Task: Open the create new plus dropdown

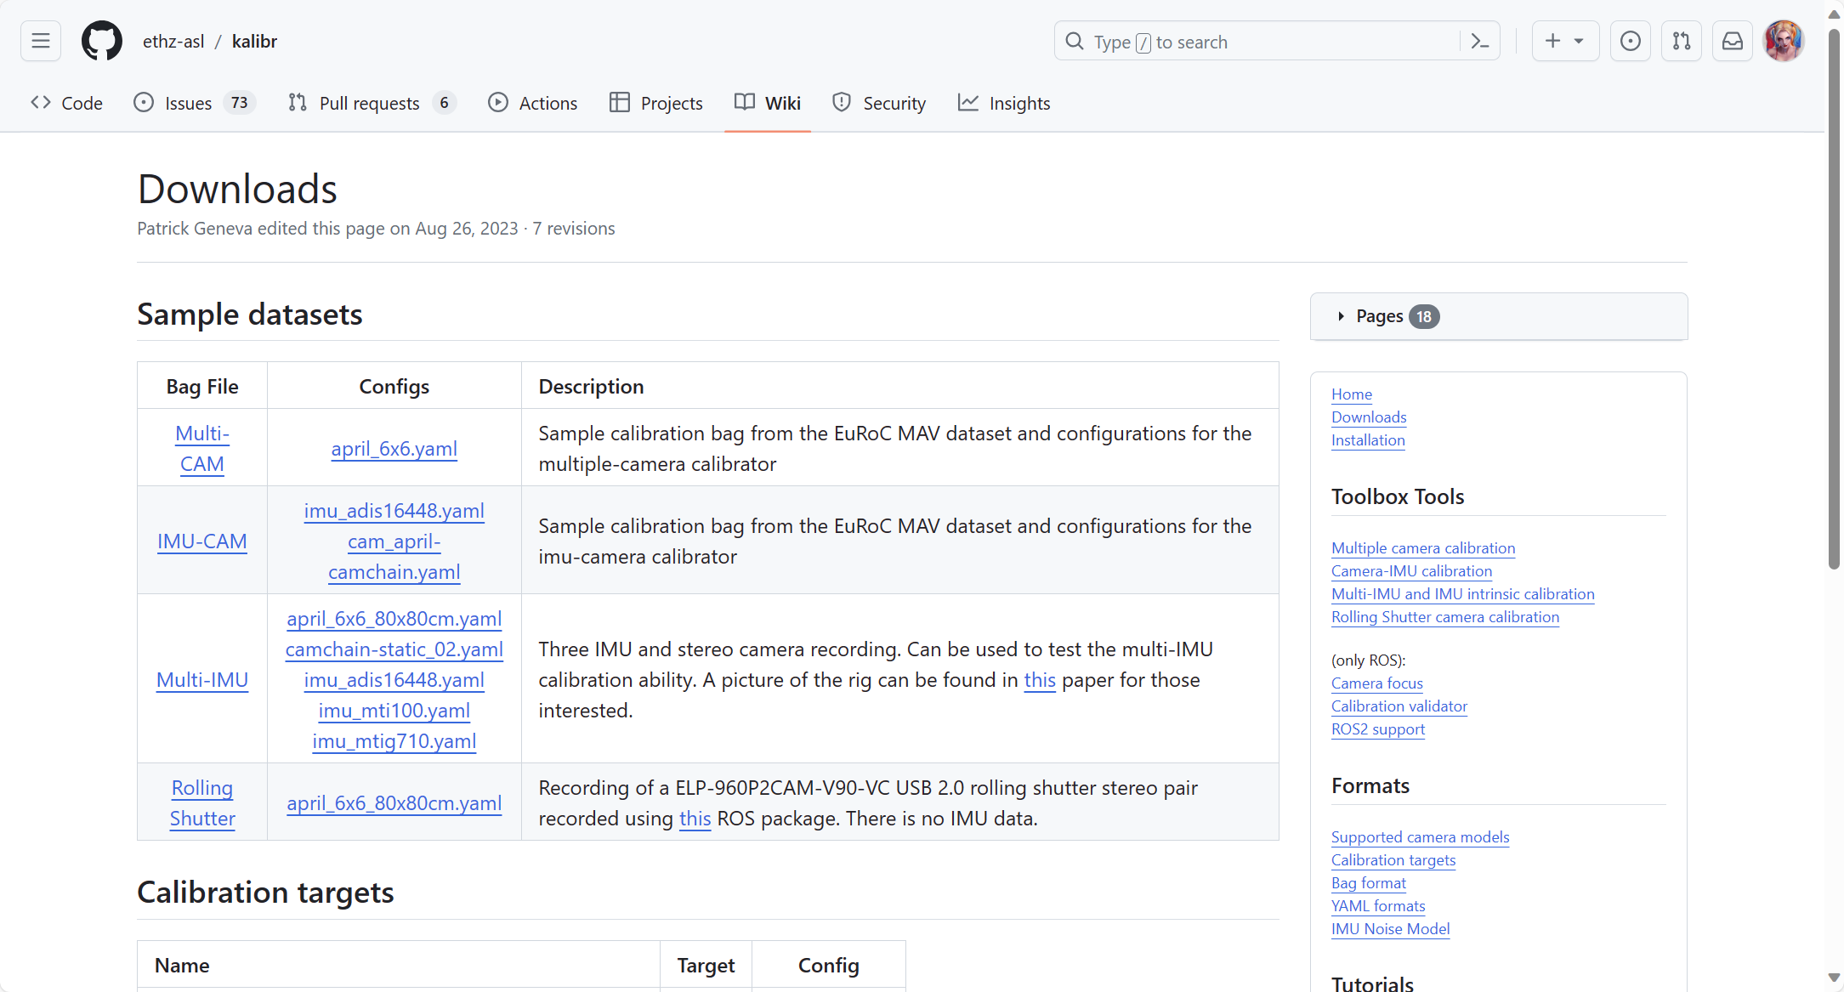Action: (1564, 41)
